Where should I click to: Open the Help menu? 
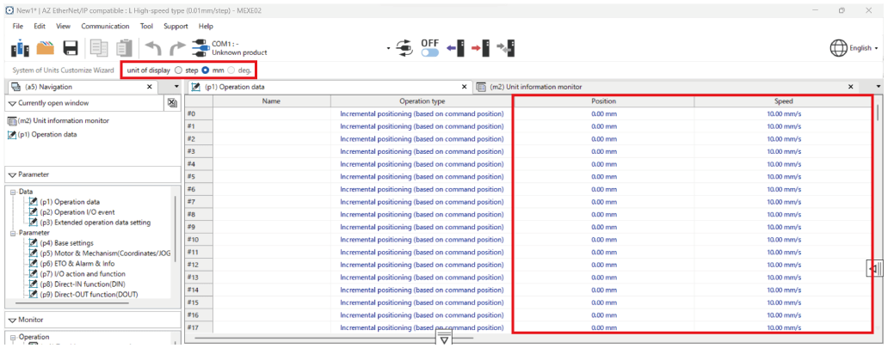pos(206,26)
